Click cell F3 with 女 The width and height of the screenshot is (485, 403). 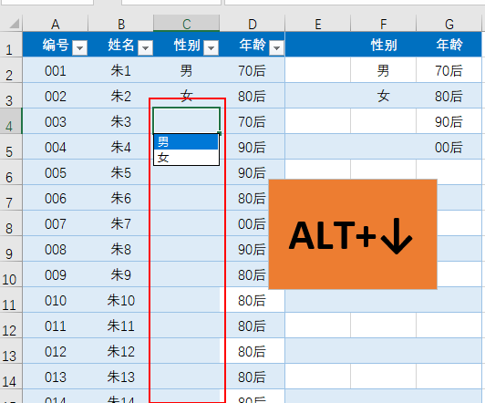[384, 95]
